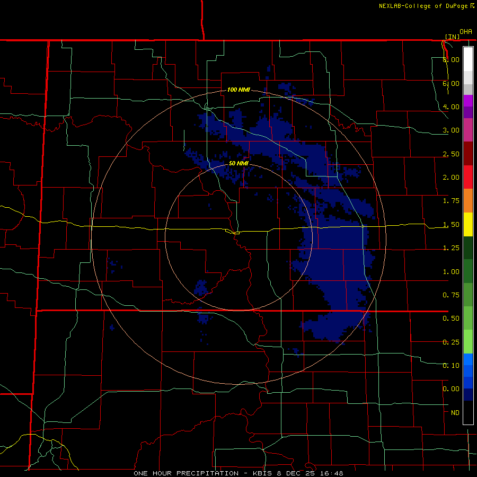Pick the navy swatch beside 0.00
This screenshot has width=477, height=477.
(468, 394)
